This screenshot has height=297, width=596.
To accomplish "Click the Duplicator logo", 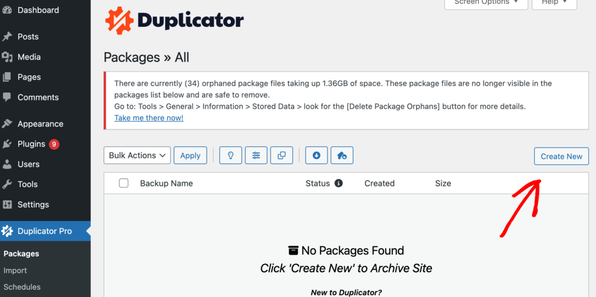I will click(x=174, y=21).
